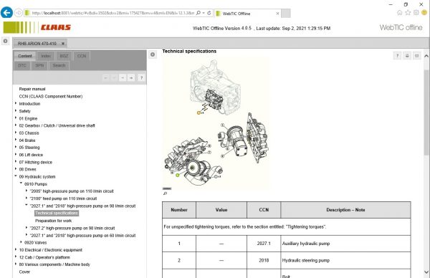Expand the 05 Steering node
This screenshot has width=430, height=278.
pyautogui.click(x=16, y=147)
